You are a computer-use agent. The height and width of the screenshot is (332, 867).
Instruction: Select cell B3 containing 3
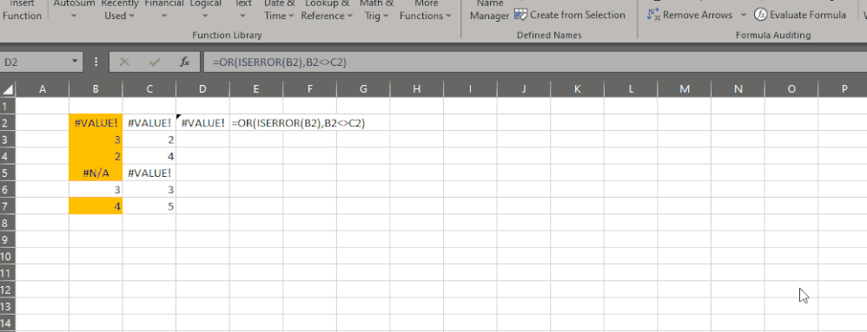click(x=96, y=140)
